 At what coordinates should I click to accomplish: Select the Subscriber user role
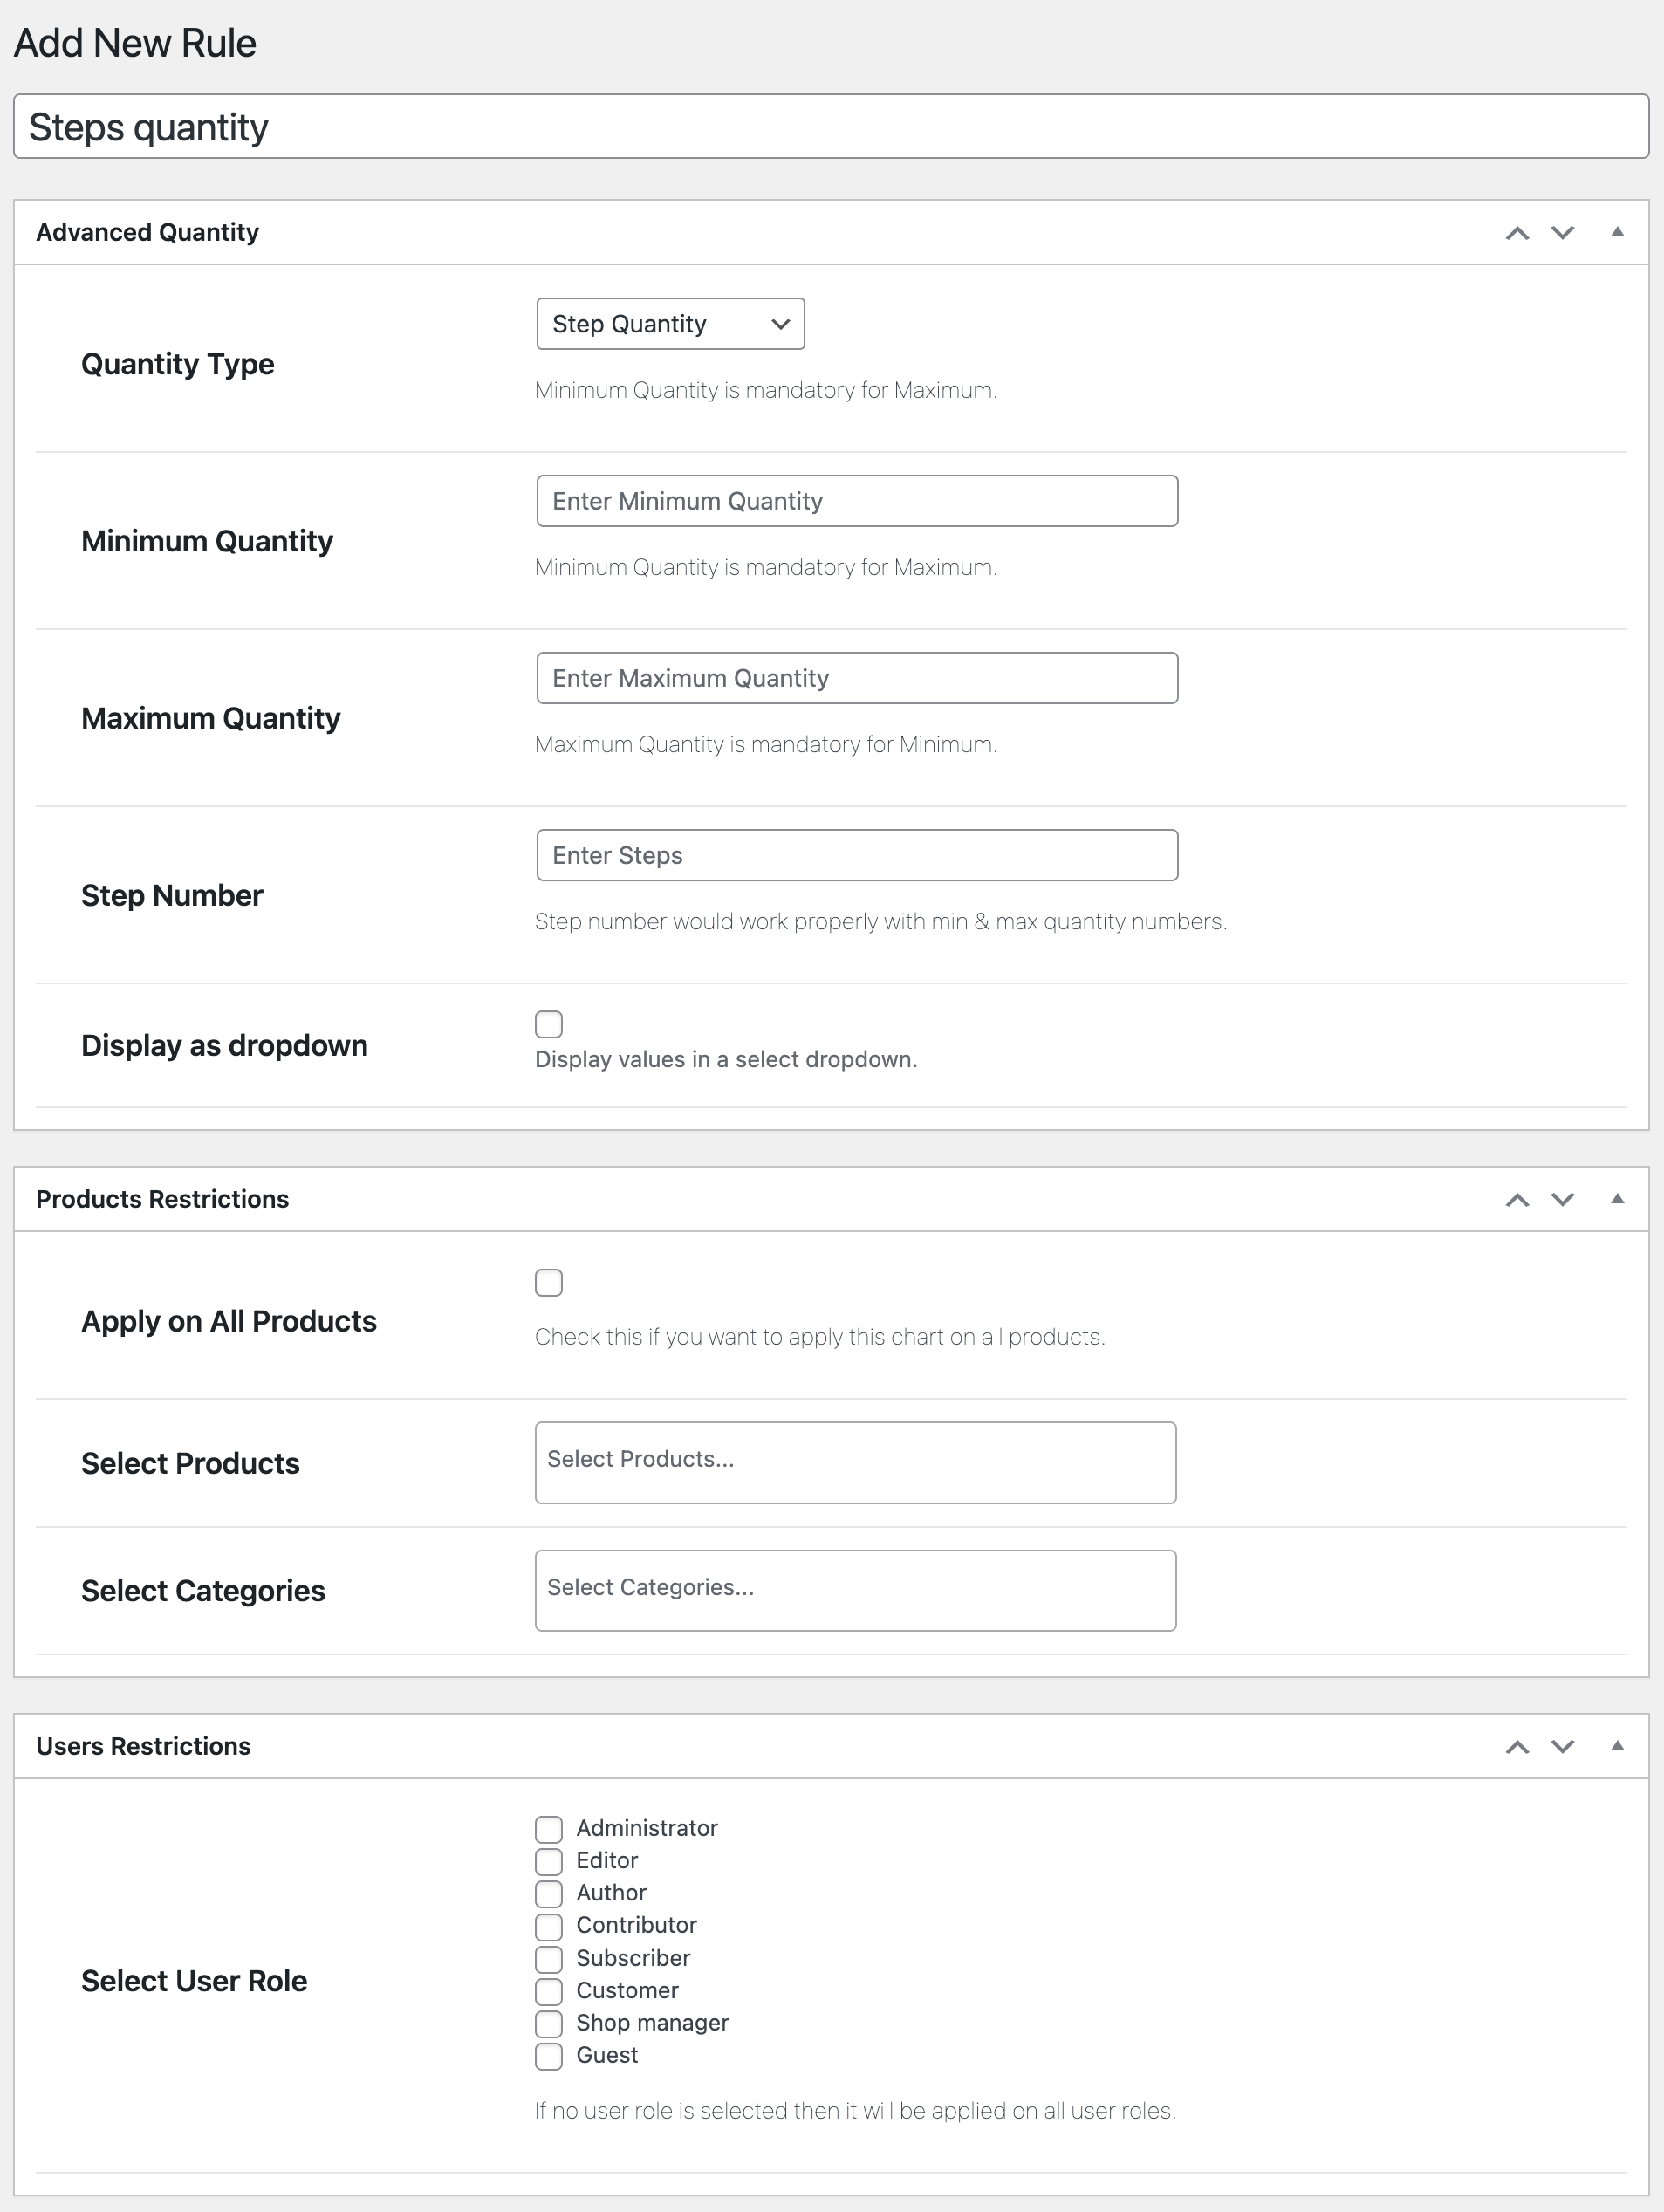[549, 1960]
